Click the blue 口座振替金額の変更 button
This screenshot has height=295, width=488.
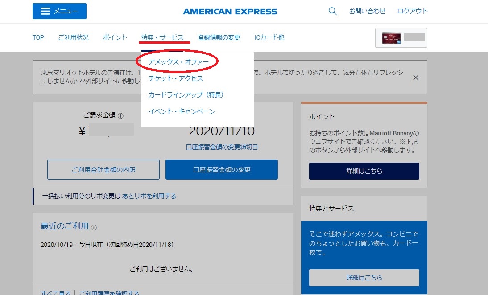point(222,170)
